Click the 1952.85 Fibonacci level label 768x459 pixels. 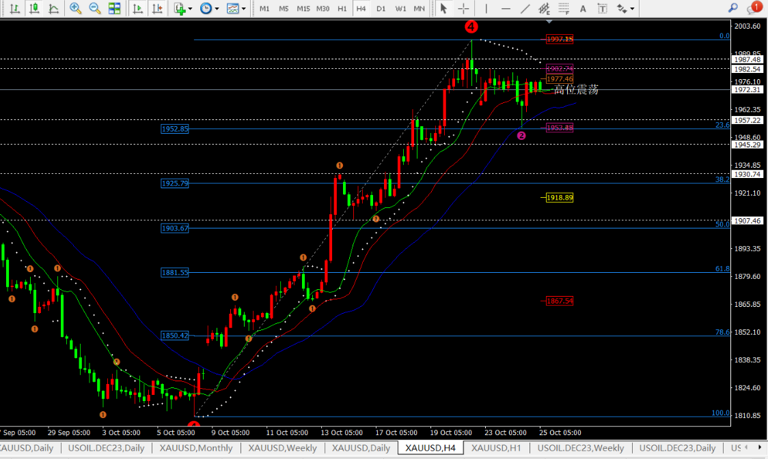[x=175, y=129]
